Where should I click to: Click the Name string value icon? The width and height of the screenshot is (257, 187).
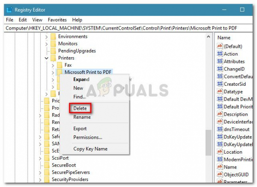[x=220, y=167]
